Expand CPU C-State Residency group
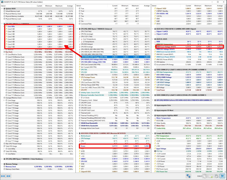Viewport: 227px width, 180px height. pyautogui.click(x=2, y=159)
